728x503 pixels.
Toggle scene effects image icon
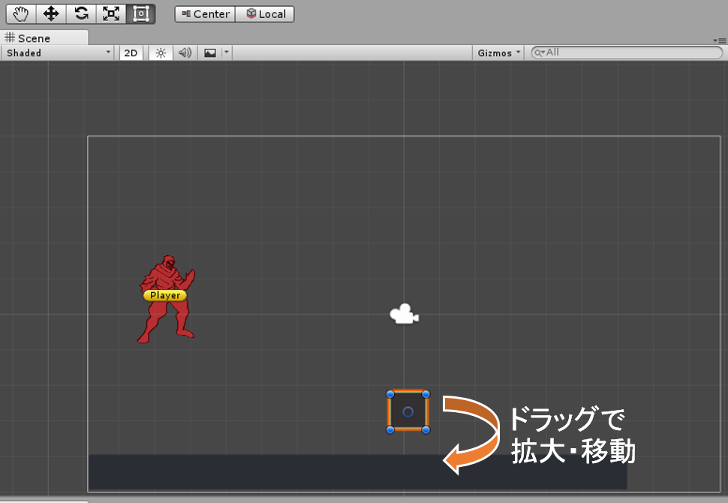coord(210,53)
